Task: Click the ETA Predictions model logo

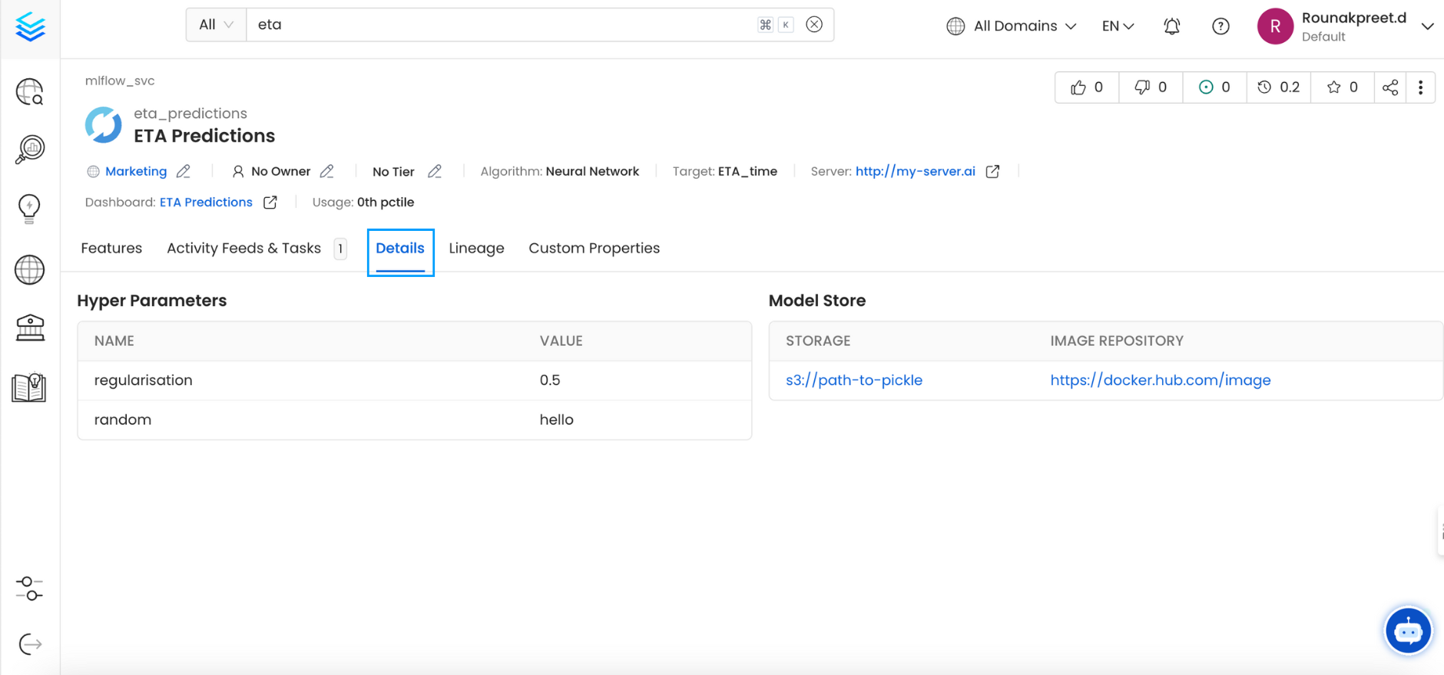Action: (x=103, y=125)
